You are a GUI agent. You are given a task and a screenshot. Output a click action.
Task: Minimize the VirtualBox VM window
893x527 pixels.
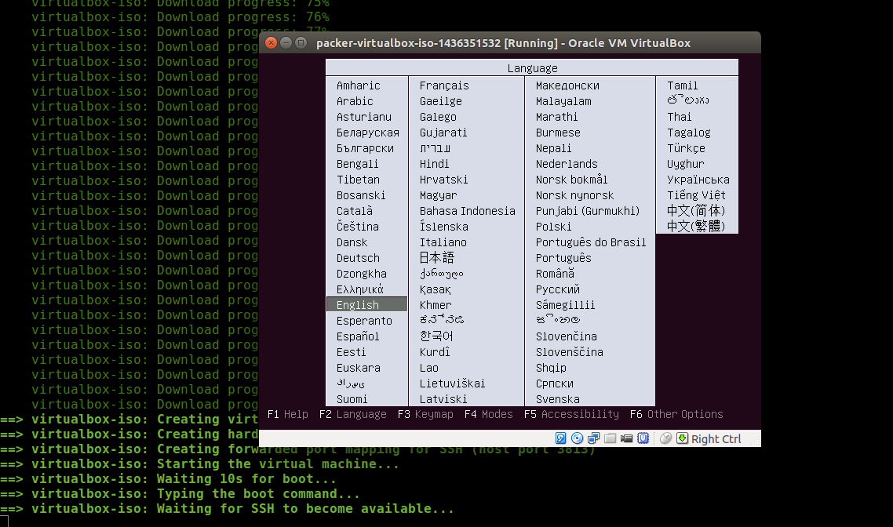click(286, 42)
